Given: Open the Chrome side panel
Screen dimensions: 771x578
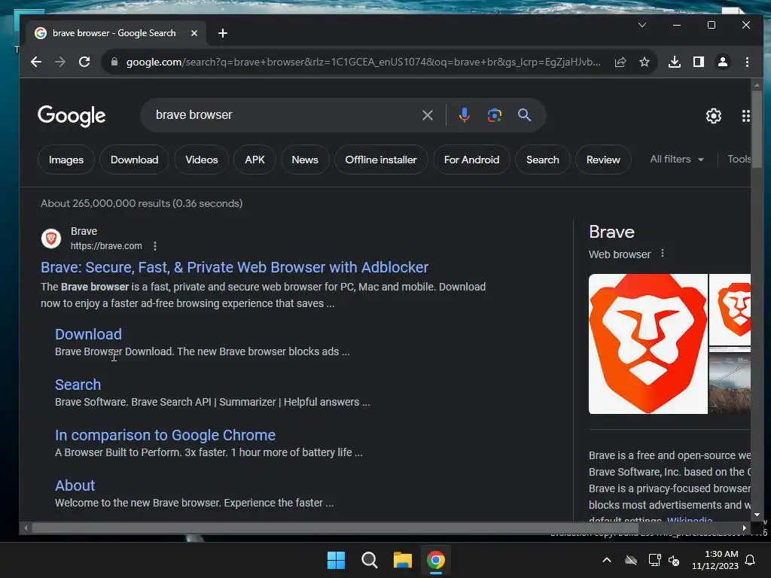Looking at the screenshot, I should click(698, 62).
